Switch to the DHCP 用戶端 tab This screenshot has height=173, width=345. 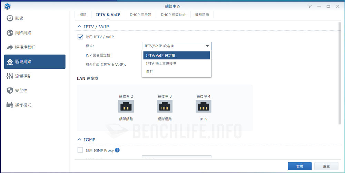coord(140,15)
